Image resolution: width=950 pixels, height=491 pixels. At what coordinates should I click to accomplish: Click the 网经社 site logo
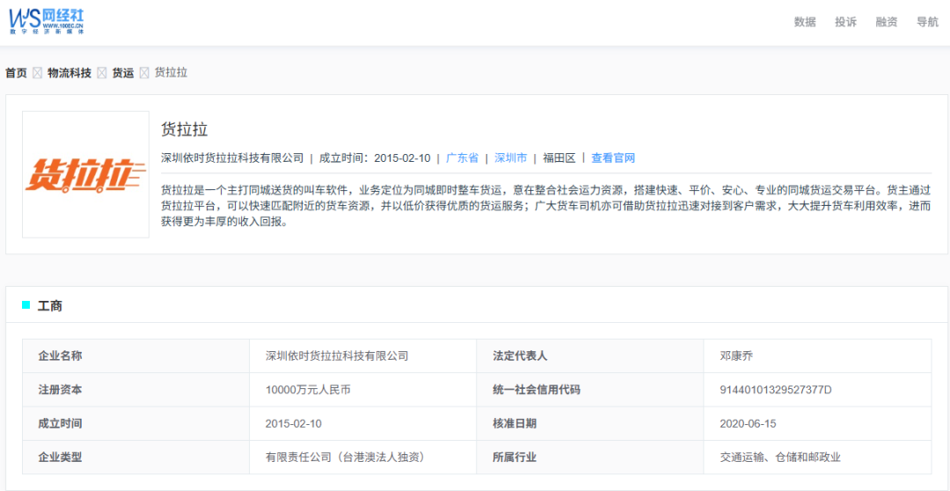pyautogui.click(x=47, y=22)
